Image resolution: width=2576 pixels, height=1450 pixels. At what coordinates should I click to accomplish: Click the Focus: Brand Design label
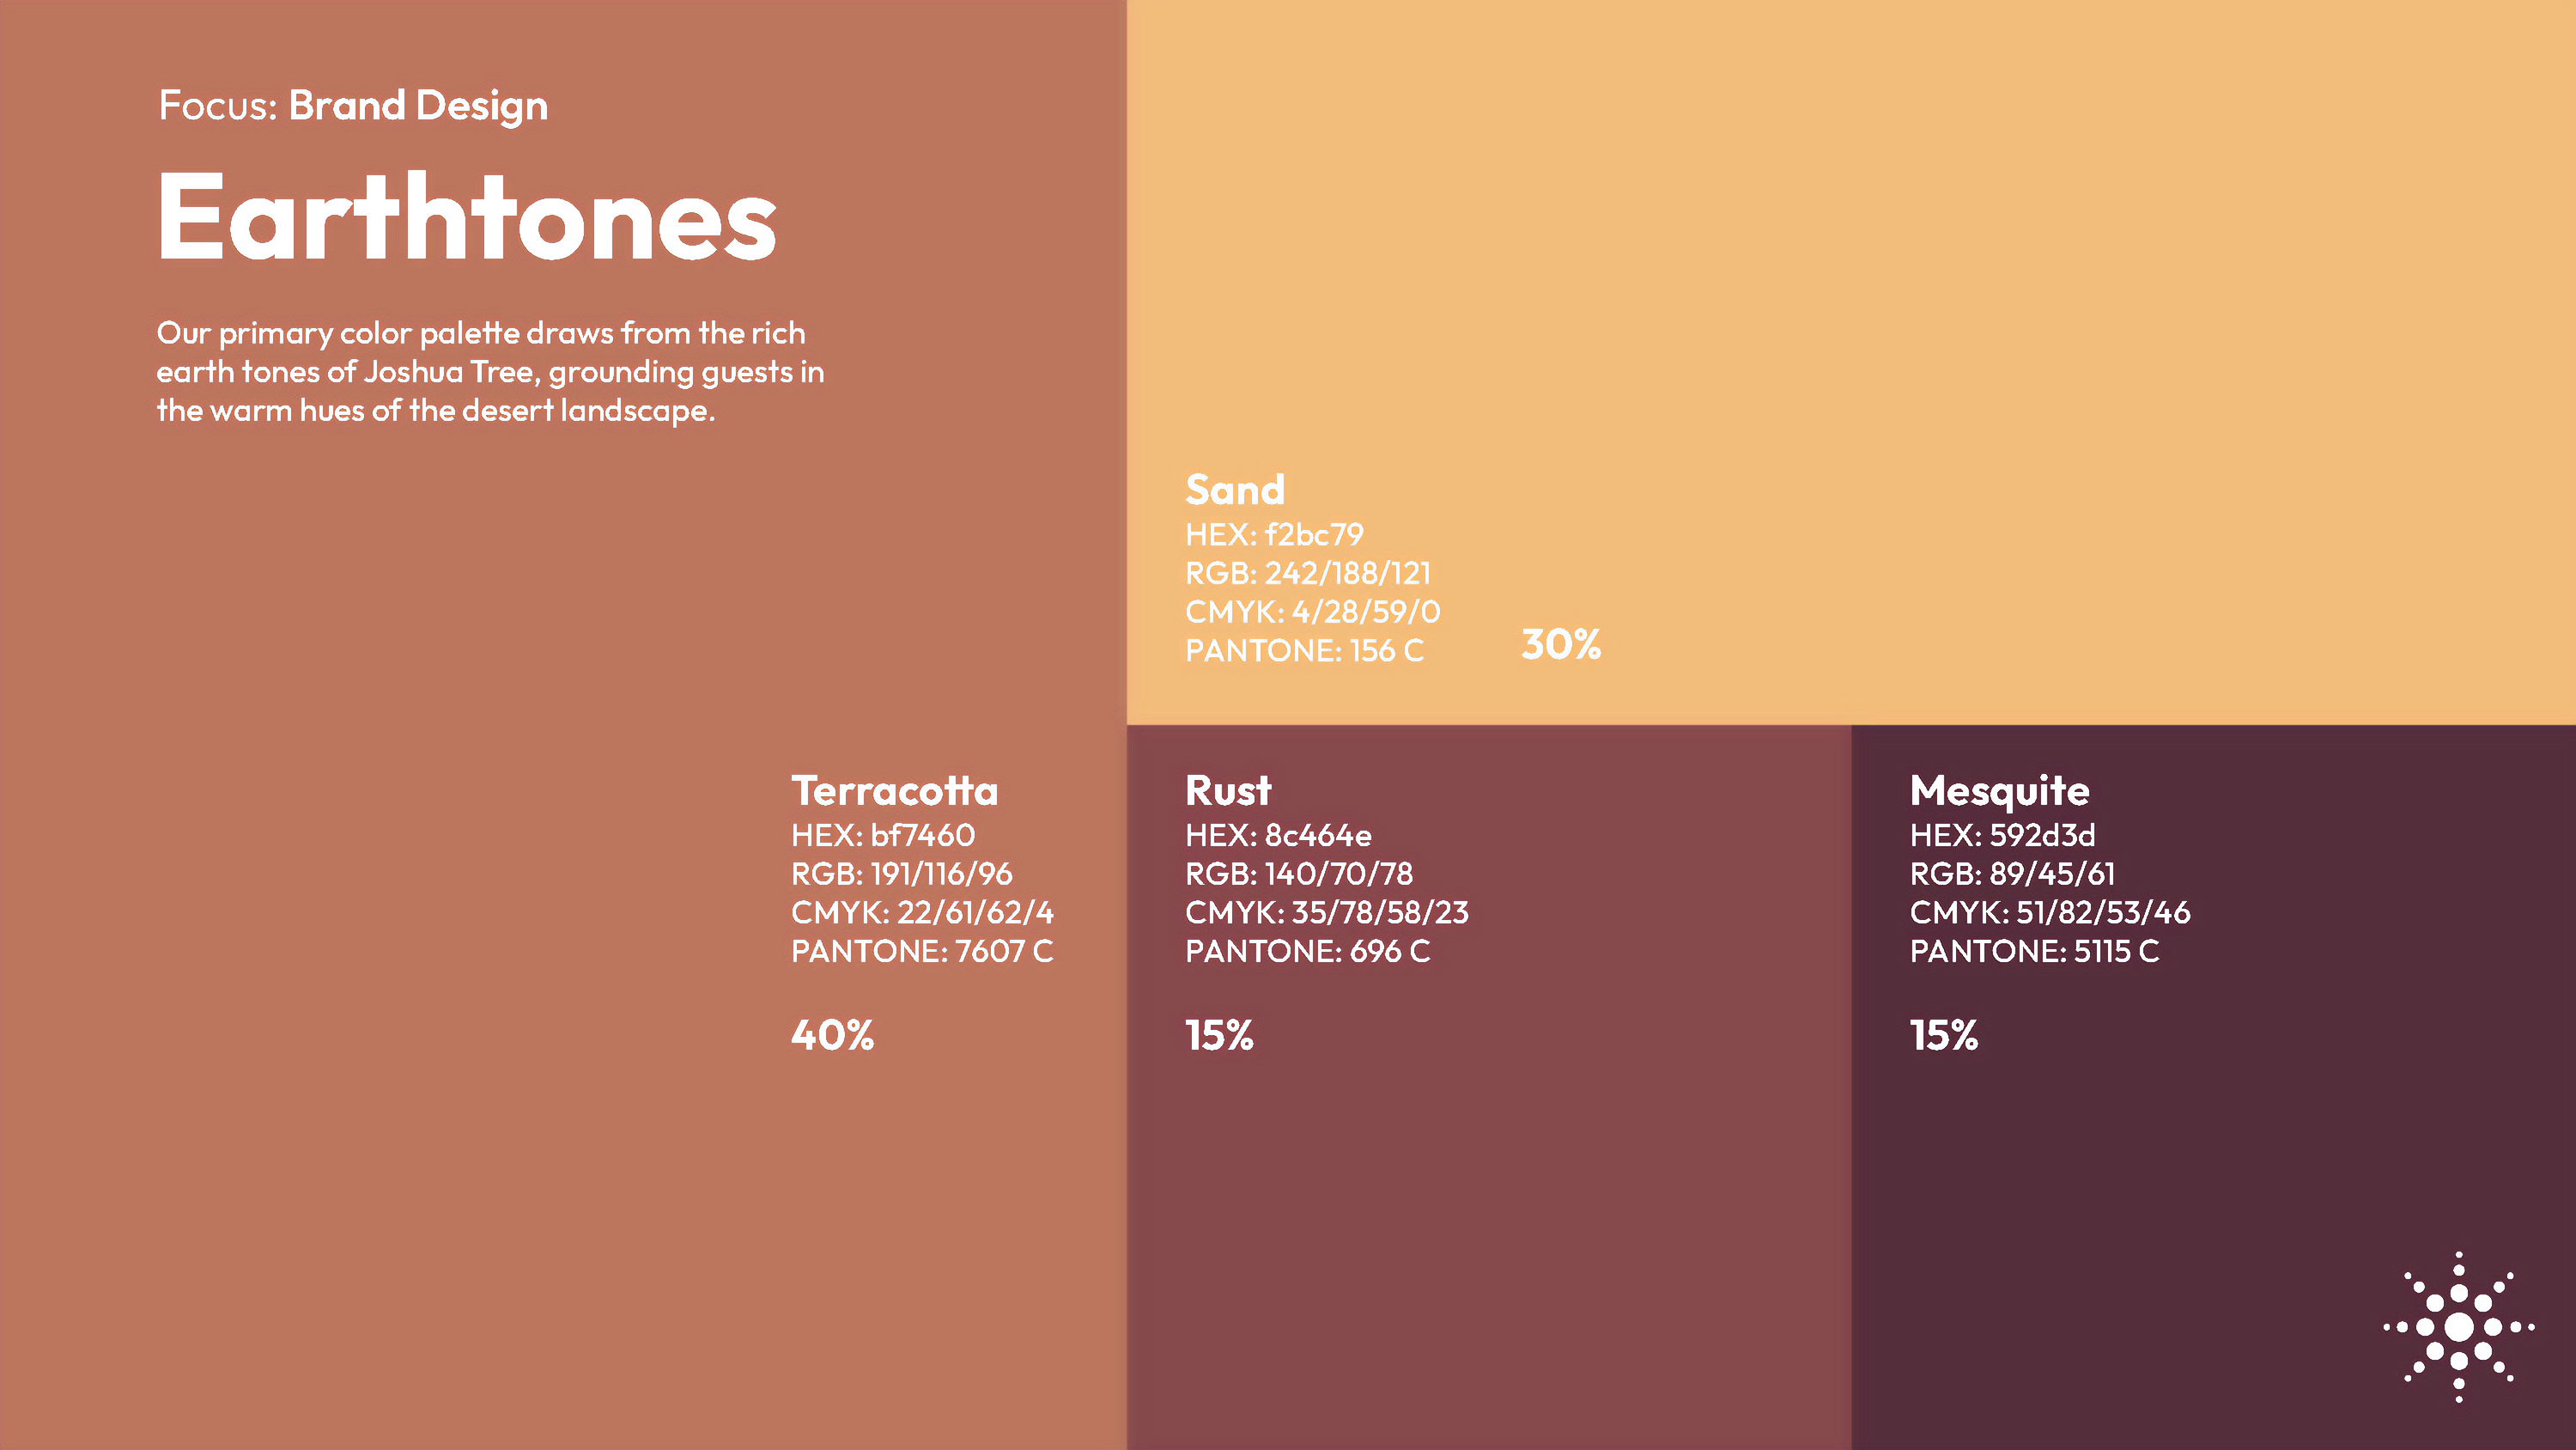pyautogui.click(x=353, y=105)
